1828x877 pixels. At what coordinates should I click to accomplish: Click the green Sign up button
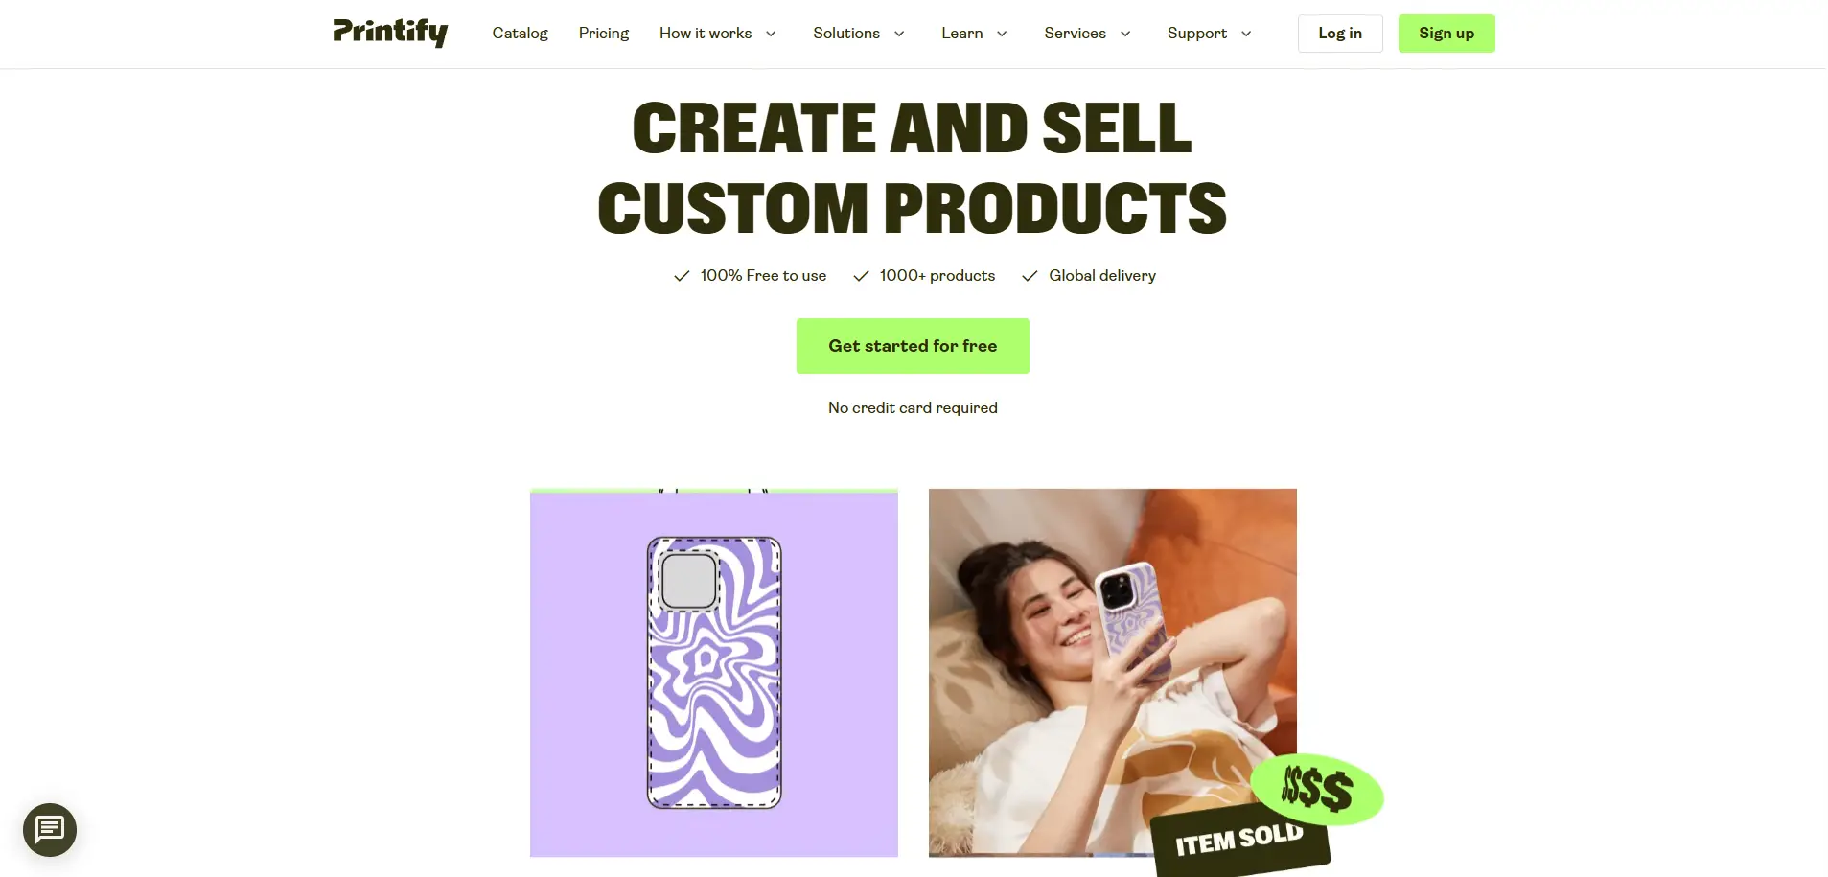[1446, 34]
